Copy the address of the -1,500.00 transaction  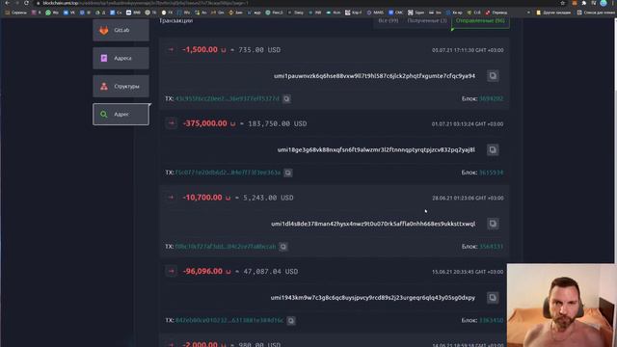pos(493,76)
